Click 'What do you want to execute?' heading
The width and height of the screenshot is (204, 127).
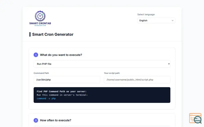[x=61, y=55]
